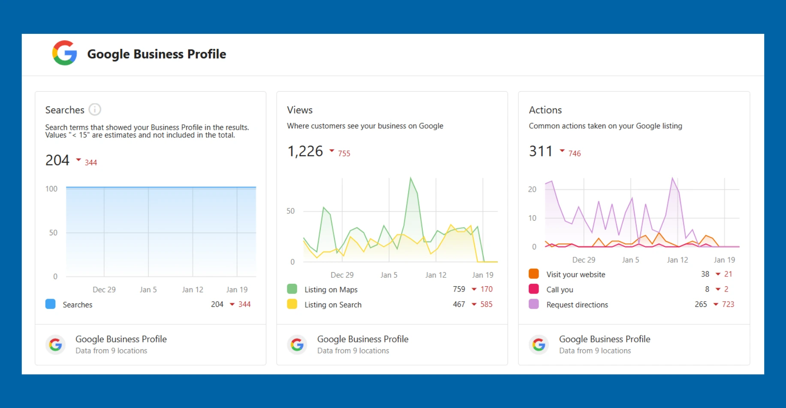This screenshot has height=408, width=786.
Task: Click the Searches area chart
Action: click(x=161, y=232)
